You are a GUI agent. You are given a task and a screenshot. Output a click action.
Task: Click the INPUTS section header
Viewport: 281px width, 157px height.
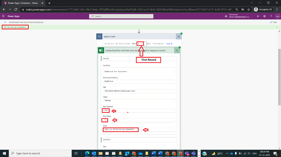point(139,59)
